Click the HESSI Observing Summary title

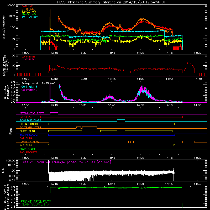tap(111, 2)
